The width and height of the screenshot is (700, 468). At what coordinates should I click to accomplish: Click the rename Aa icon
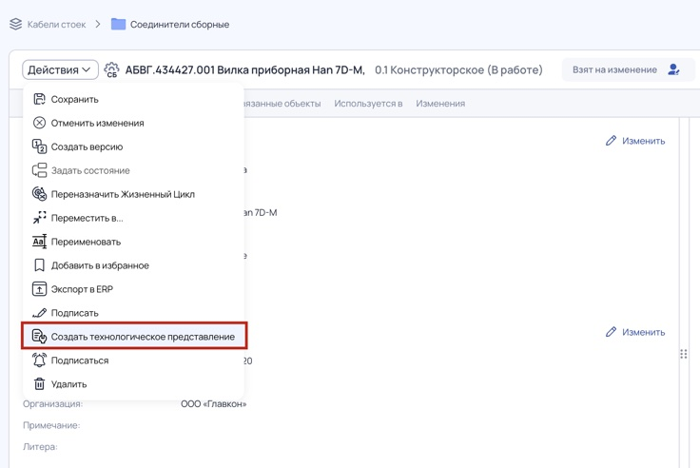tap(39, 242)
